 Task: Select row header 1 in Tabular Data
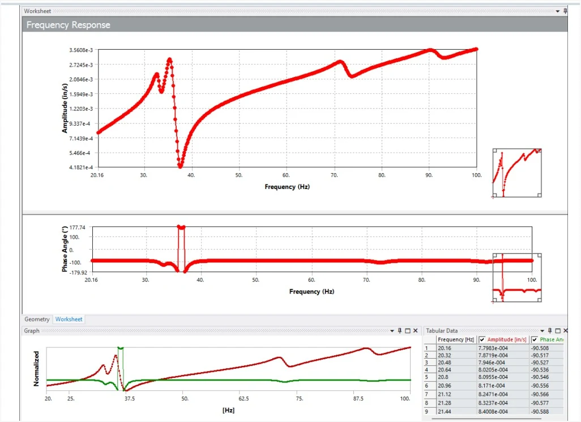point(430,348)
